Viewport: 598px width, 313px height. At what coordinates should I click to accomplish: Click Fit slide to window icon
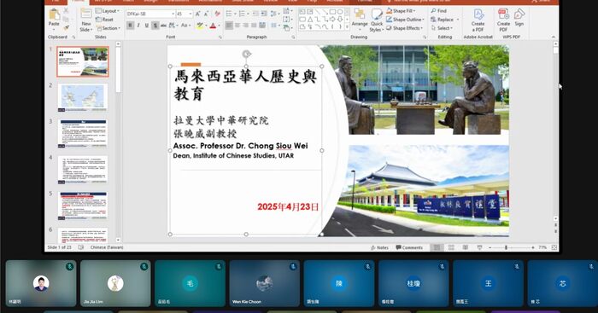(x=554, y=247)
